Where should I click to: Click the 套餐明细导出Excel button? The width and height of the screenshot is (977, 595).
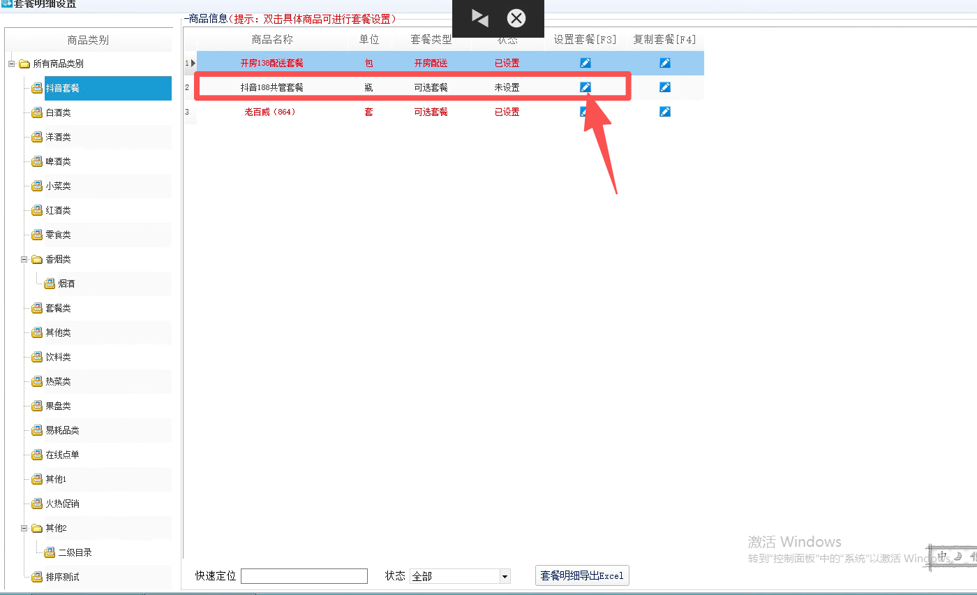coord(582,576)
